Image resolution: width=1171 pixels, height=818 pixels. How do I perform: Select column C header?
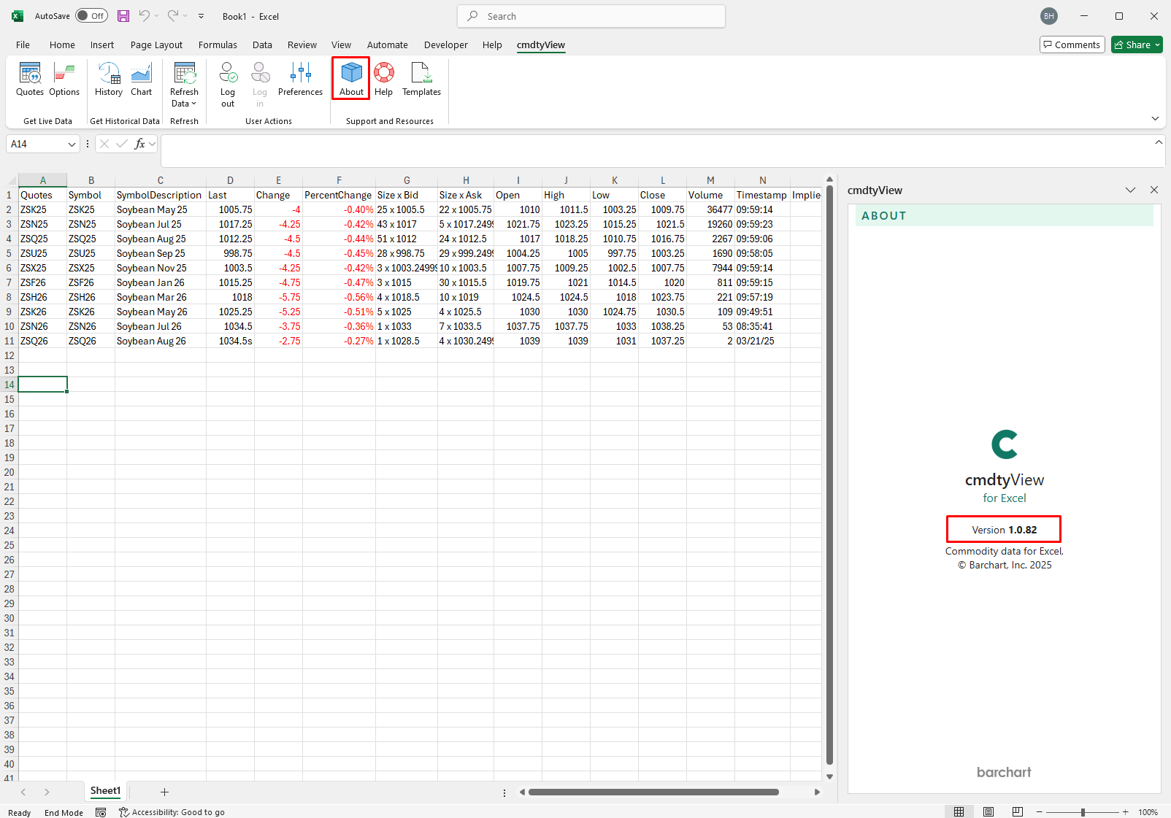click(161, 180)
